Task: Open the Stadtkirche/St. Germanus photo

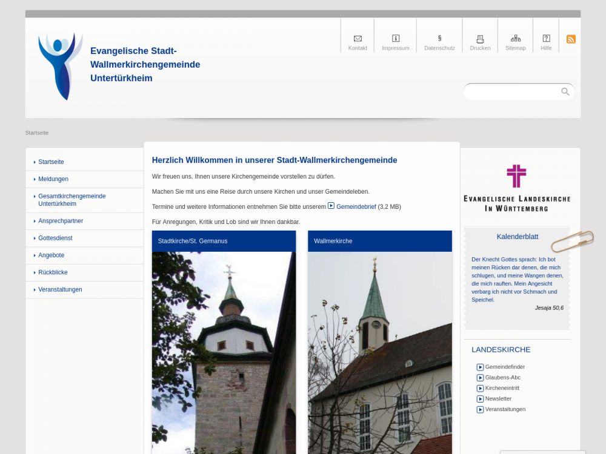Action: 224,351
